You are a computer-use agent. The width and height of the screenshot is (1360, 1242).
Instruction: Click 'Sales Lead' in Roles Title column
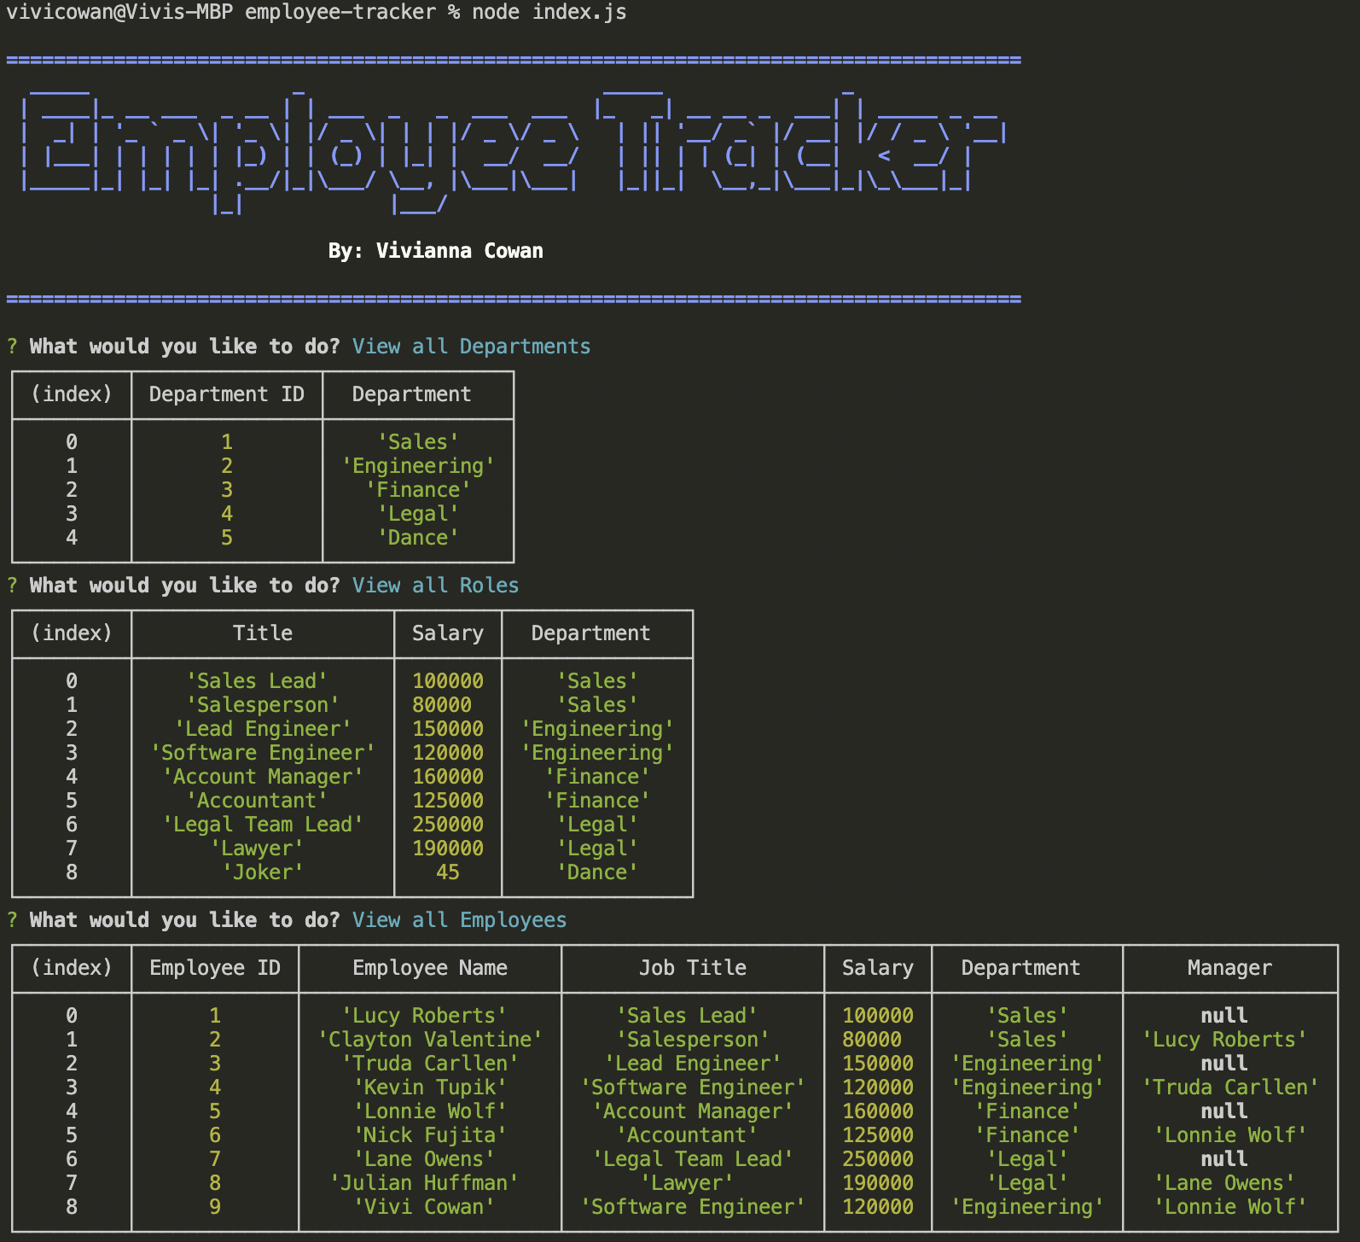pyautogui.click(x=257, y=681)
